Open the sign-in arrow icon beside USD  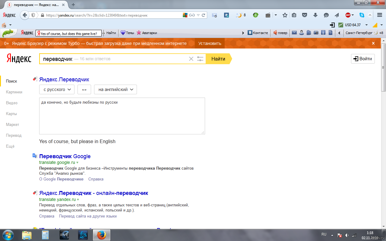[332, 25]
